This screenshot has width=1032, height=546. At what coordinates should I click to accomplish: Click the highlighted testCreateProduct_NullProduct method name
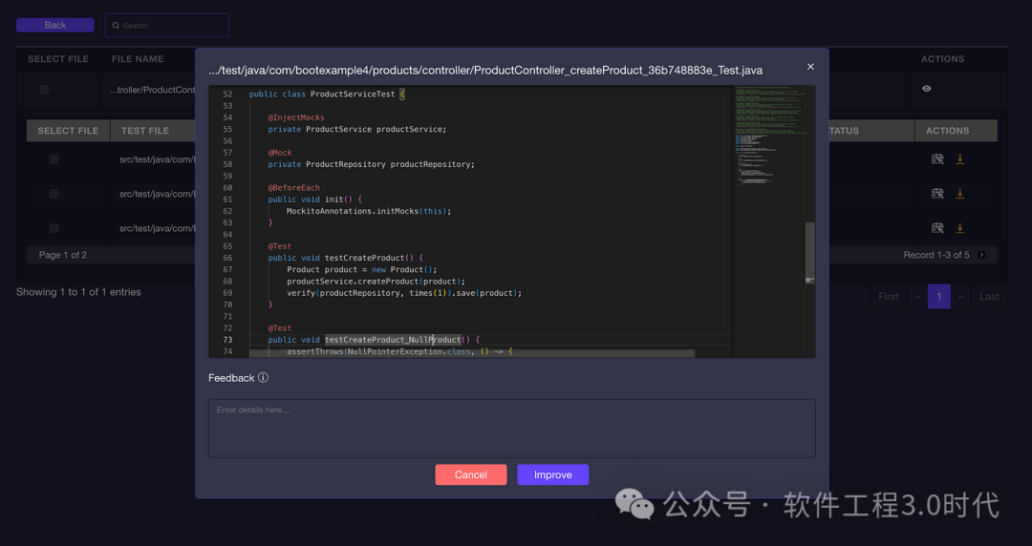(x=393, y=340)
